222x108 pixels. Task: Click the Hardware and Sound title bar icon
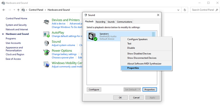point(3,3)
